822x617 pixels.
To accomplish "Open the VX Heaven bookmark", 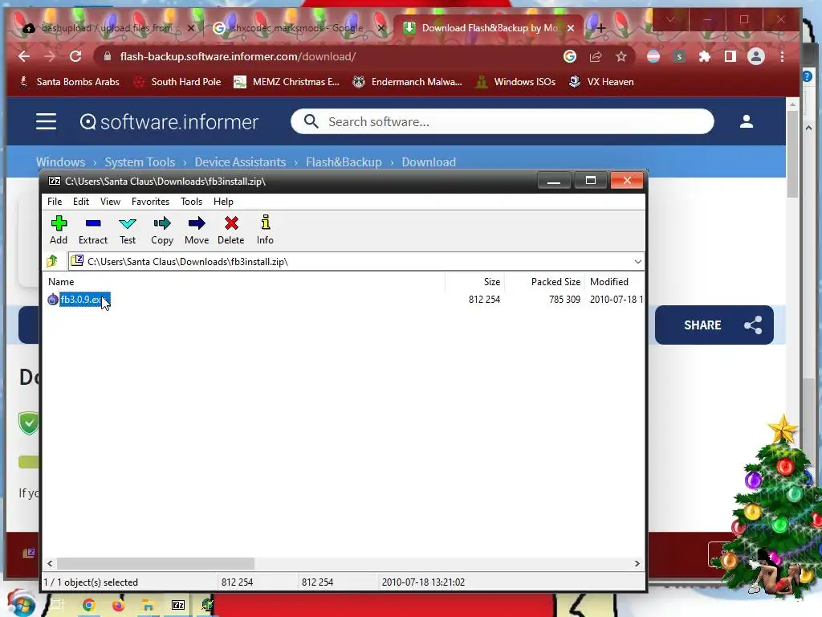I will click(x=601, y=82).
